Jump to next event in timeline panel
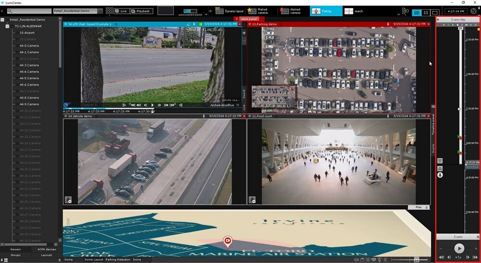The image size is (481, 263). coord(475,258)
